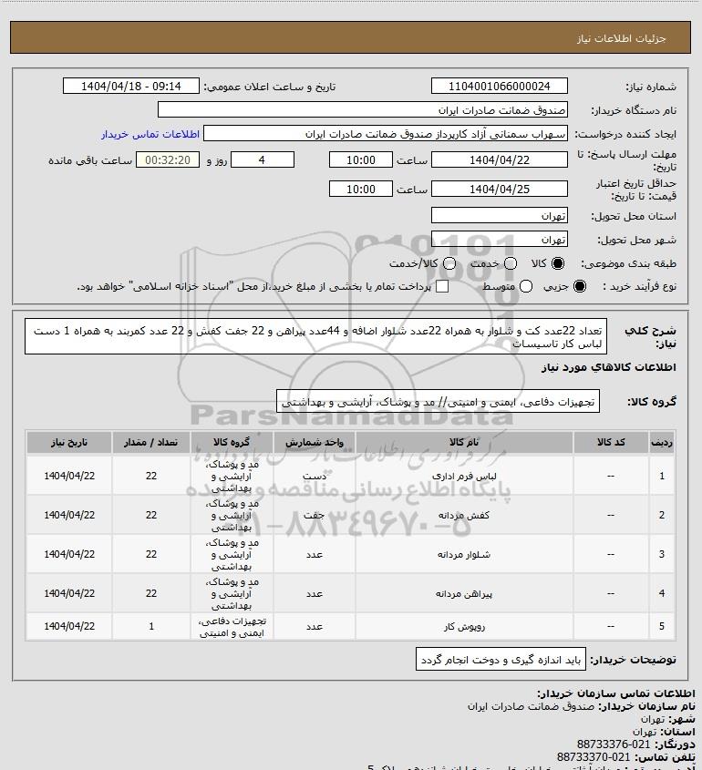Click the fax number 88733376-021

[x=613, y=745]
